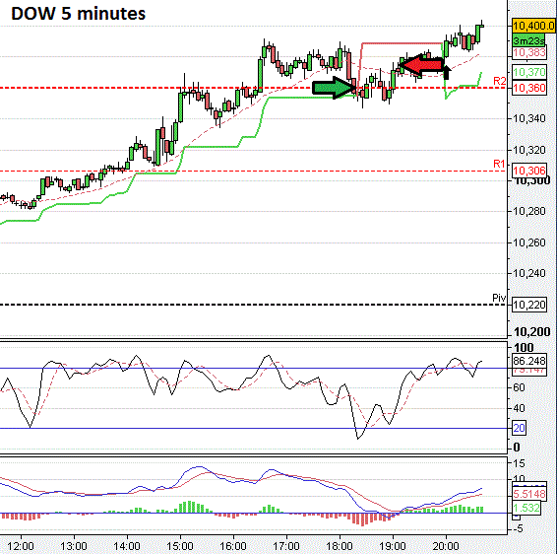Click the 14:00 time axis label
Screen dimensions: 557x554
pos(127,546)
